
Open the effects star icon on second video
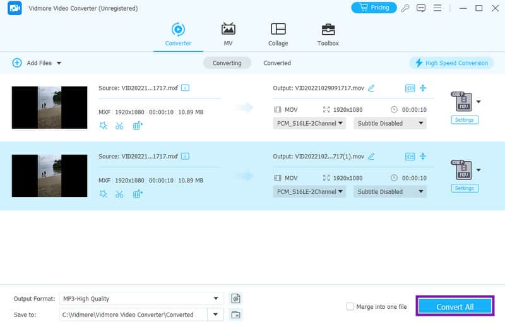point(104,193)
